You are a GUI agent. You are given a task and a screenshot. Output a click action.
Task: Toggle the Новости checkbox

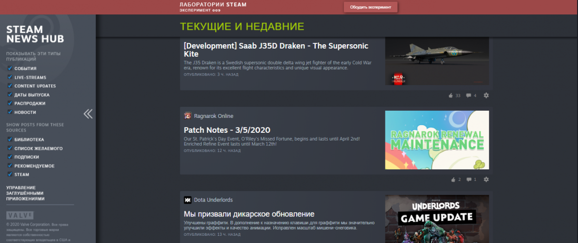[10, 112]
